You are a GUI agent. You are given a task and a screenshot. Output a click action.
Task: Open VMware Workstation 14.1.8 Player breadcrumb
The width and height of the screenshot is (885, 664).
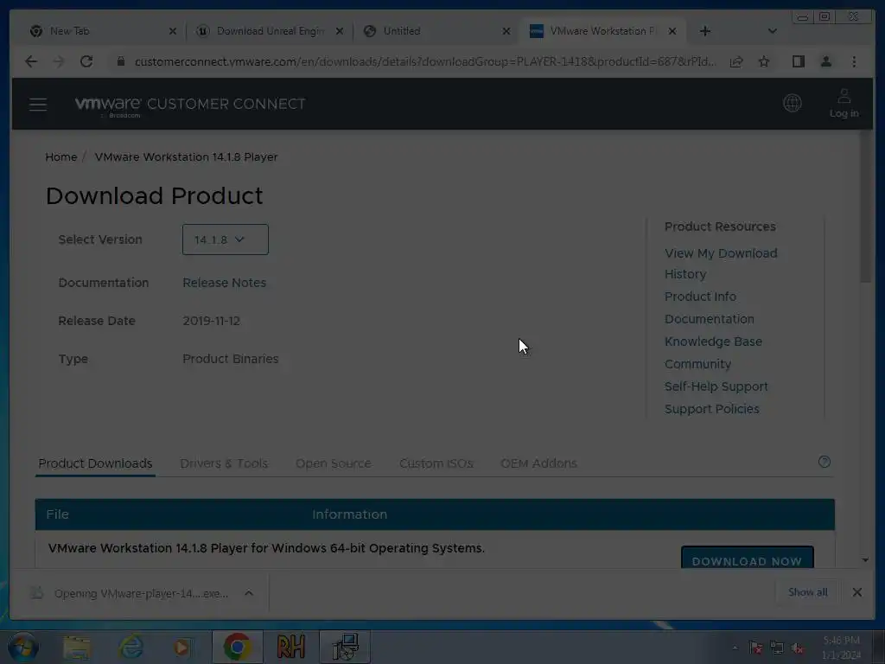coord(187,157)
